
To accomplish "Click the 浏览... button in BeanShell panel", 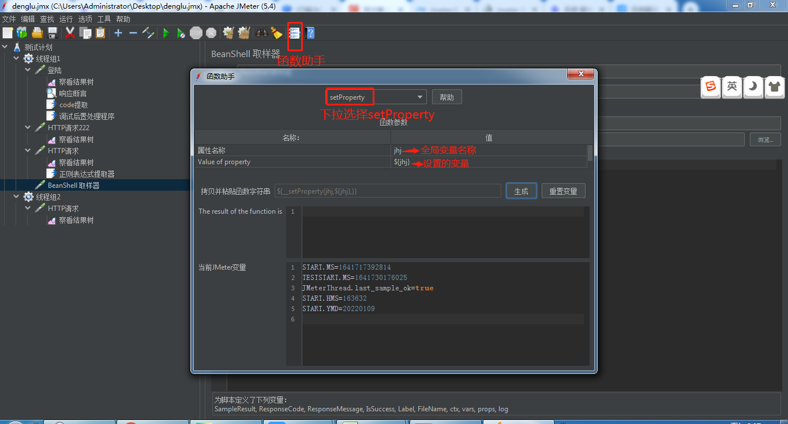I will 766,139.
